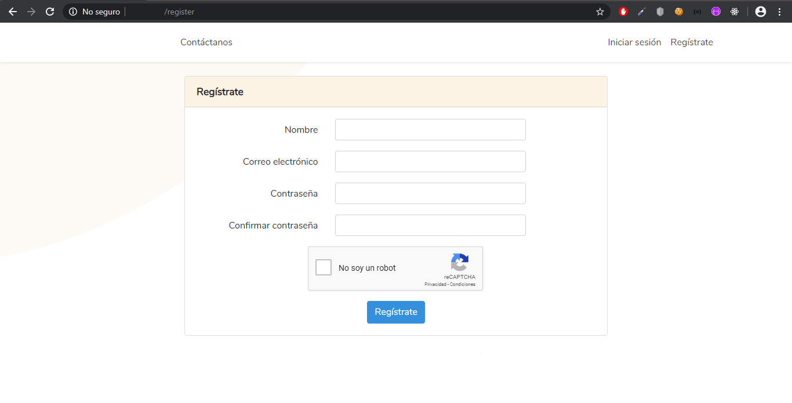Open the pen/color picker extension icon
The image size is (792, 403).
pyautogui.click(x=641, y=12)
